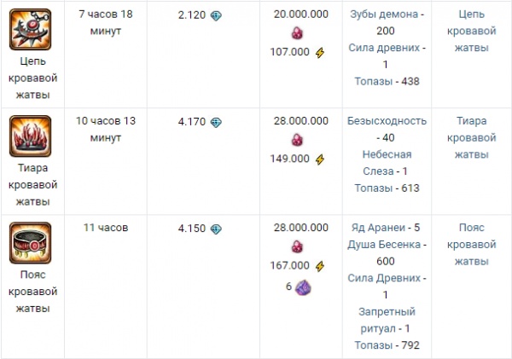
Task: Click the Пояс кровавой жатвы belt icon
Action: (31, 243)
